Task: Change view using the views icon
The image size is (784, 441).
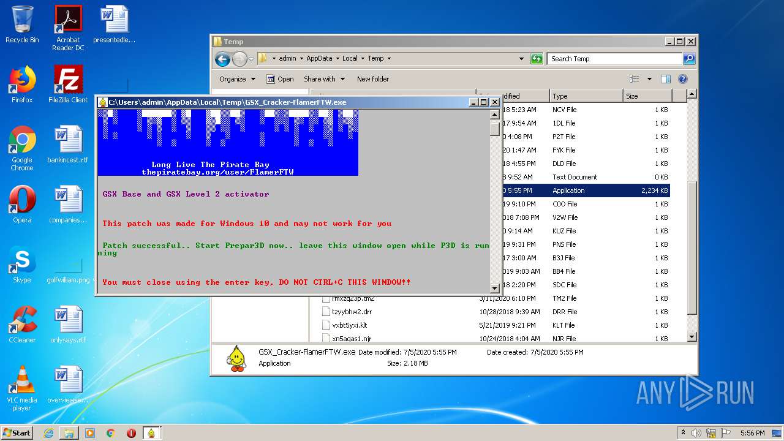Action: [x=635, y=79]
